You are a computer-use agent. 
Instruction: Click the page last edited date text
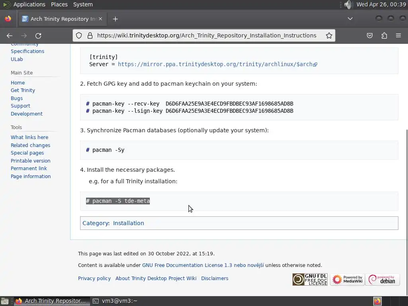146,254
